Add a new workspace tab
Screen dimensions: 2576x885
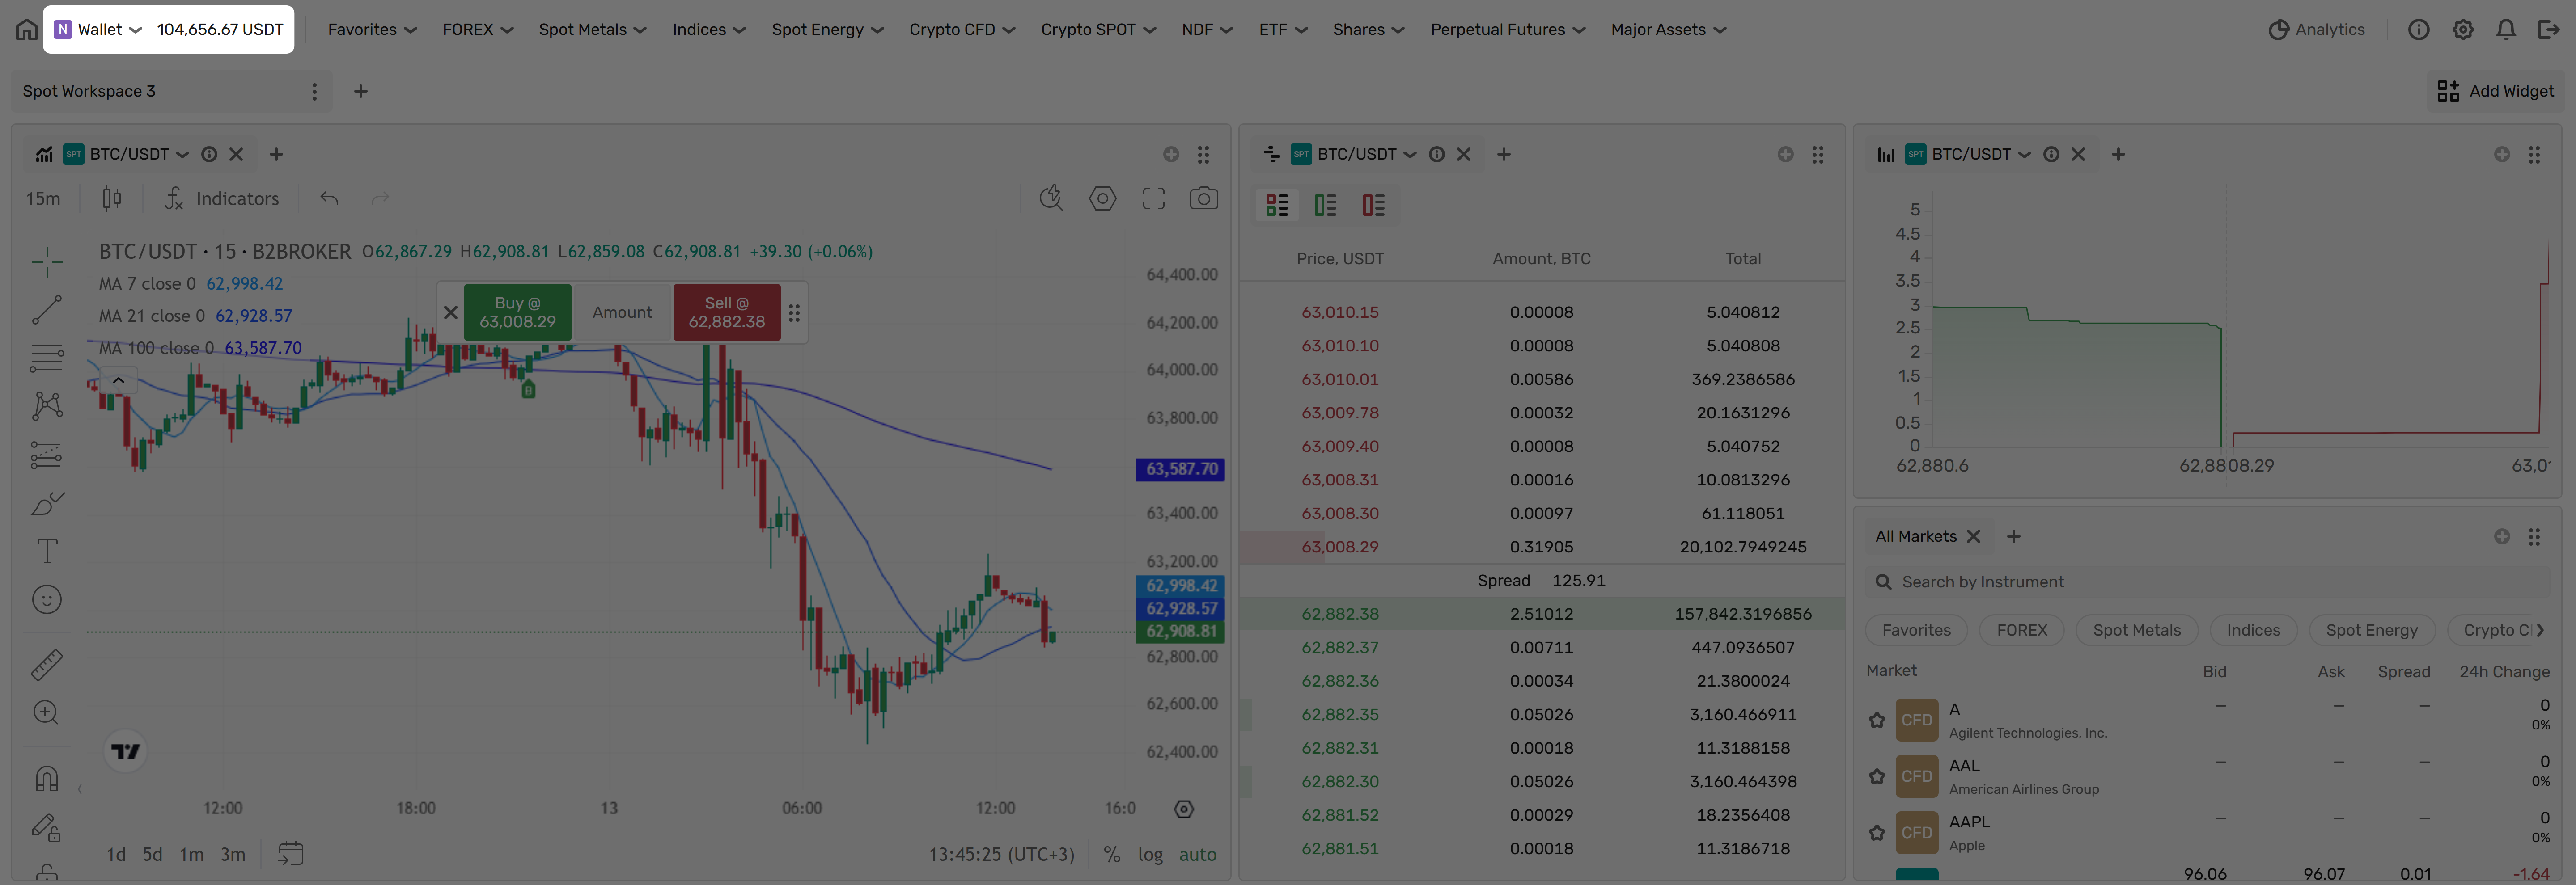(361, 91)
